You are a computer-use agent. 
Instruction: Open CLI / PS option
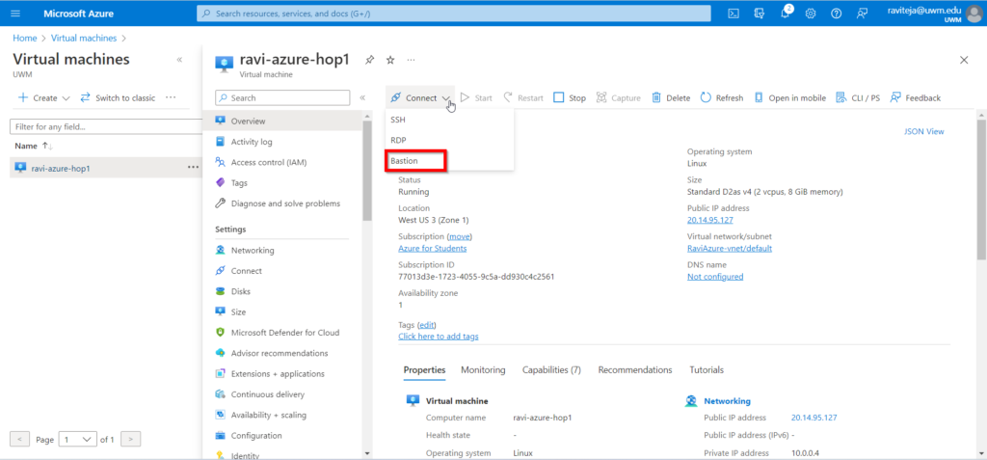[857, 97]
